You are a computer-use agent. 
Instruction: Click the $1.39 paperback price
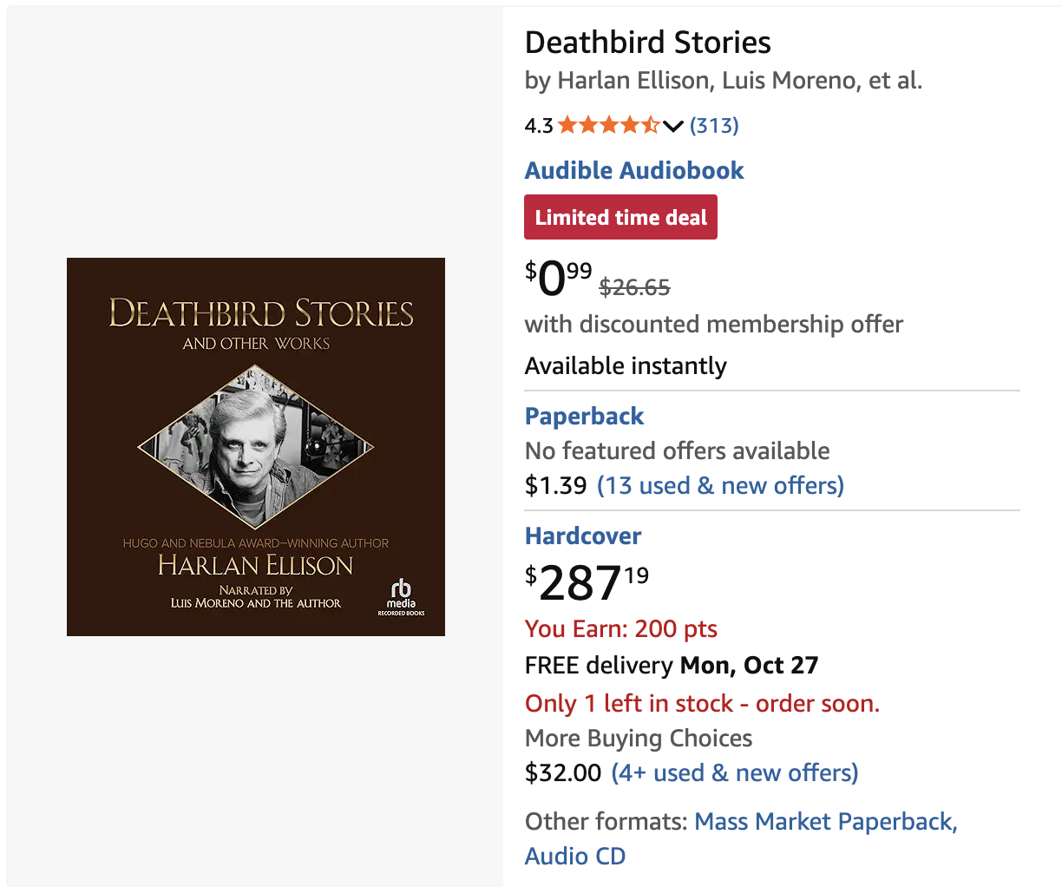pos(555,486)
